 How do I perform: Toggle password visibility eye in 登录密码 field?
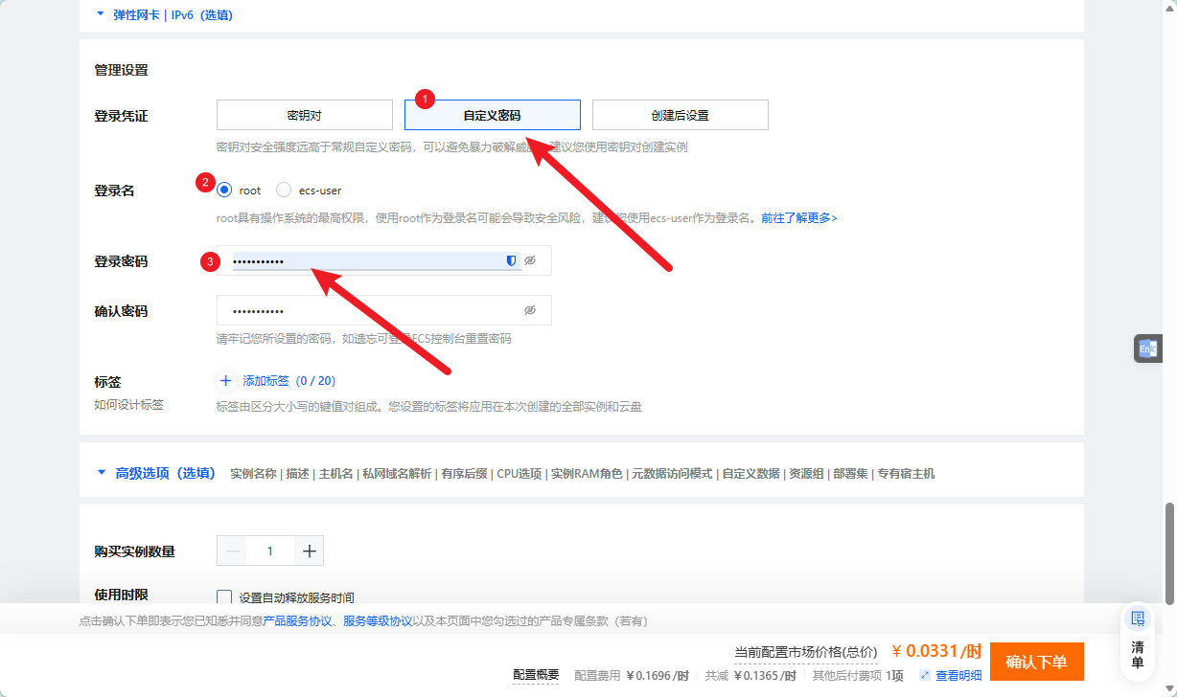tap(530, 260)
